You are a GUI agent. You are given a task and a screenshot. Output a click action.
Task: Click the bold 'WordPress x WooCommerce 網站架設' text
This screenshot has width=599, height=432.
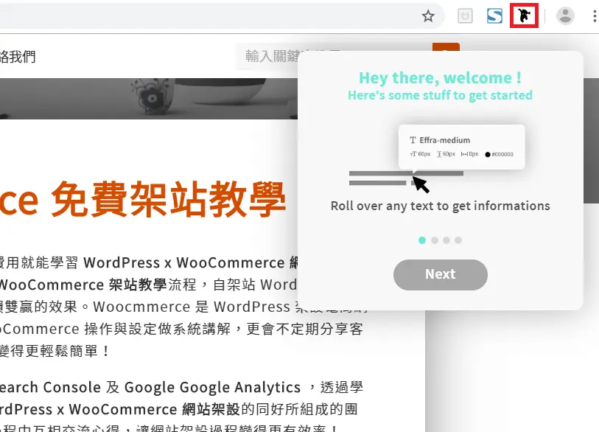tap(119, 409)
